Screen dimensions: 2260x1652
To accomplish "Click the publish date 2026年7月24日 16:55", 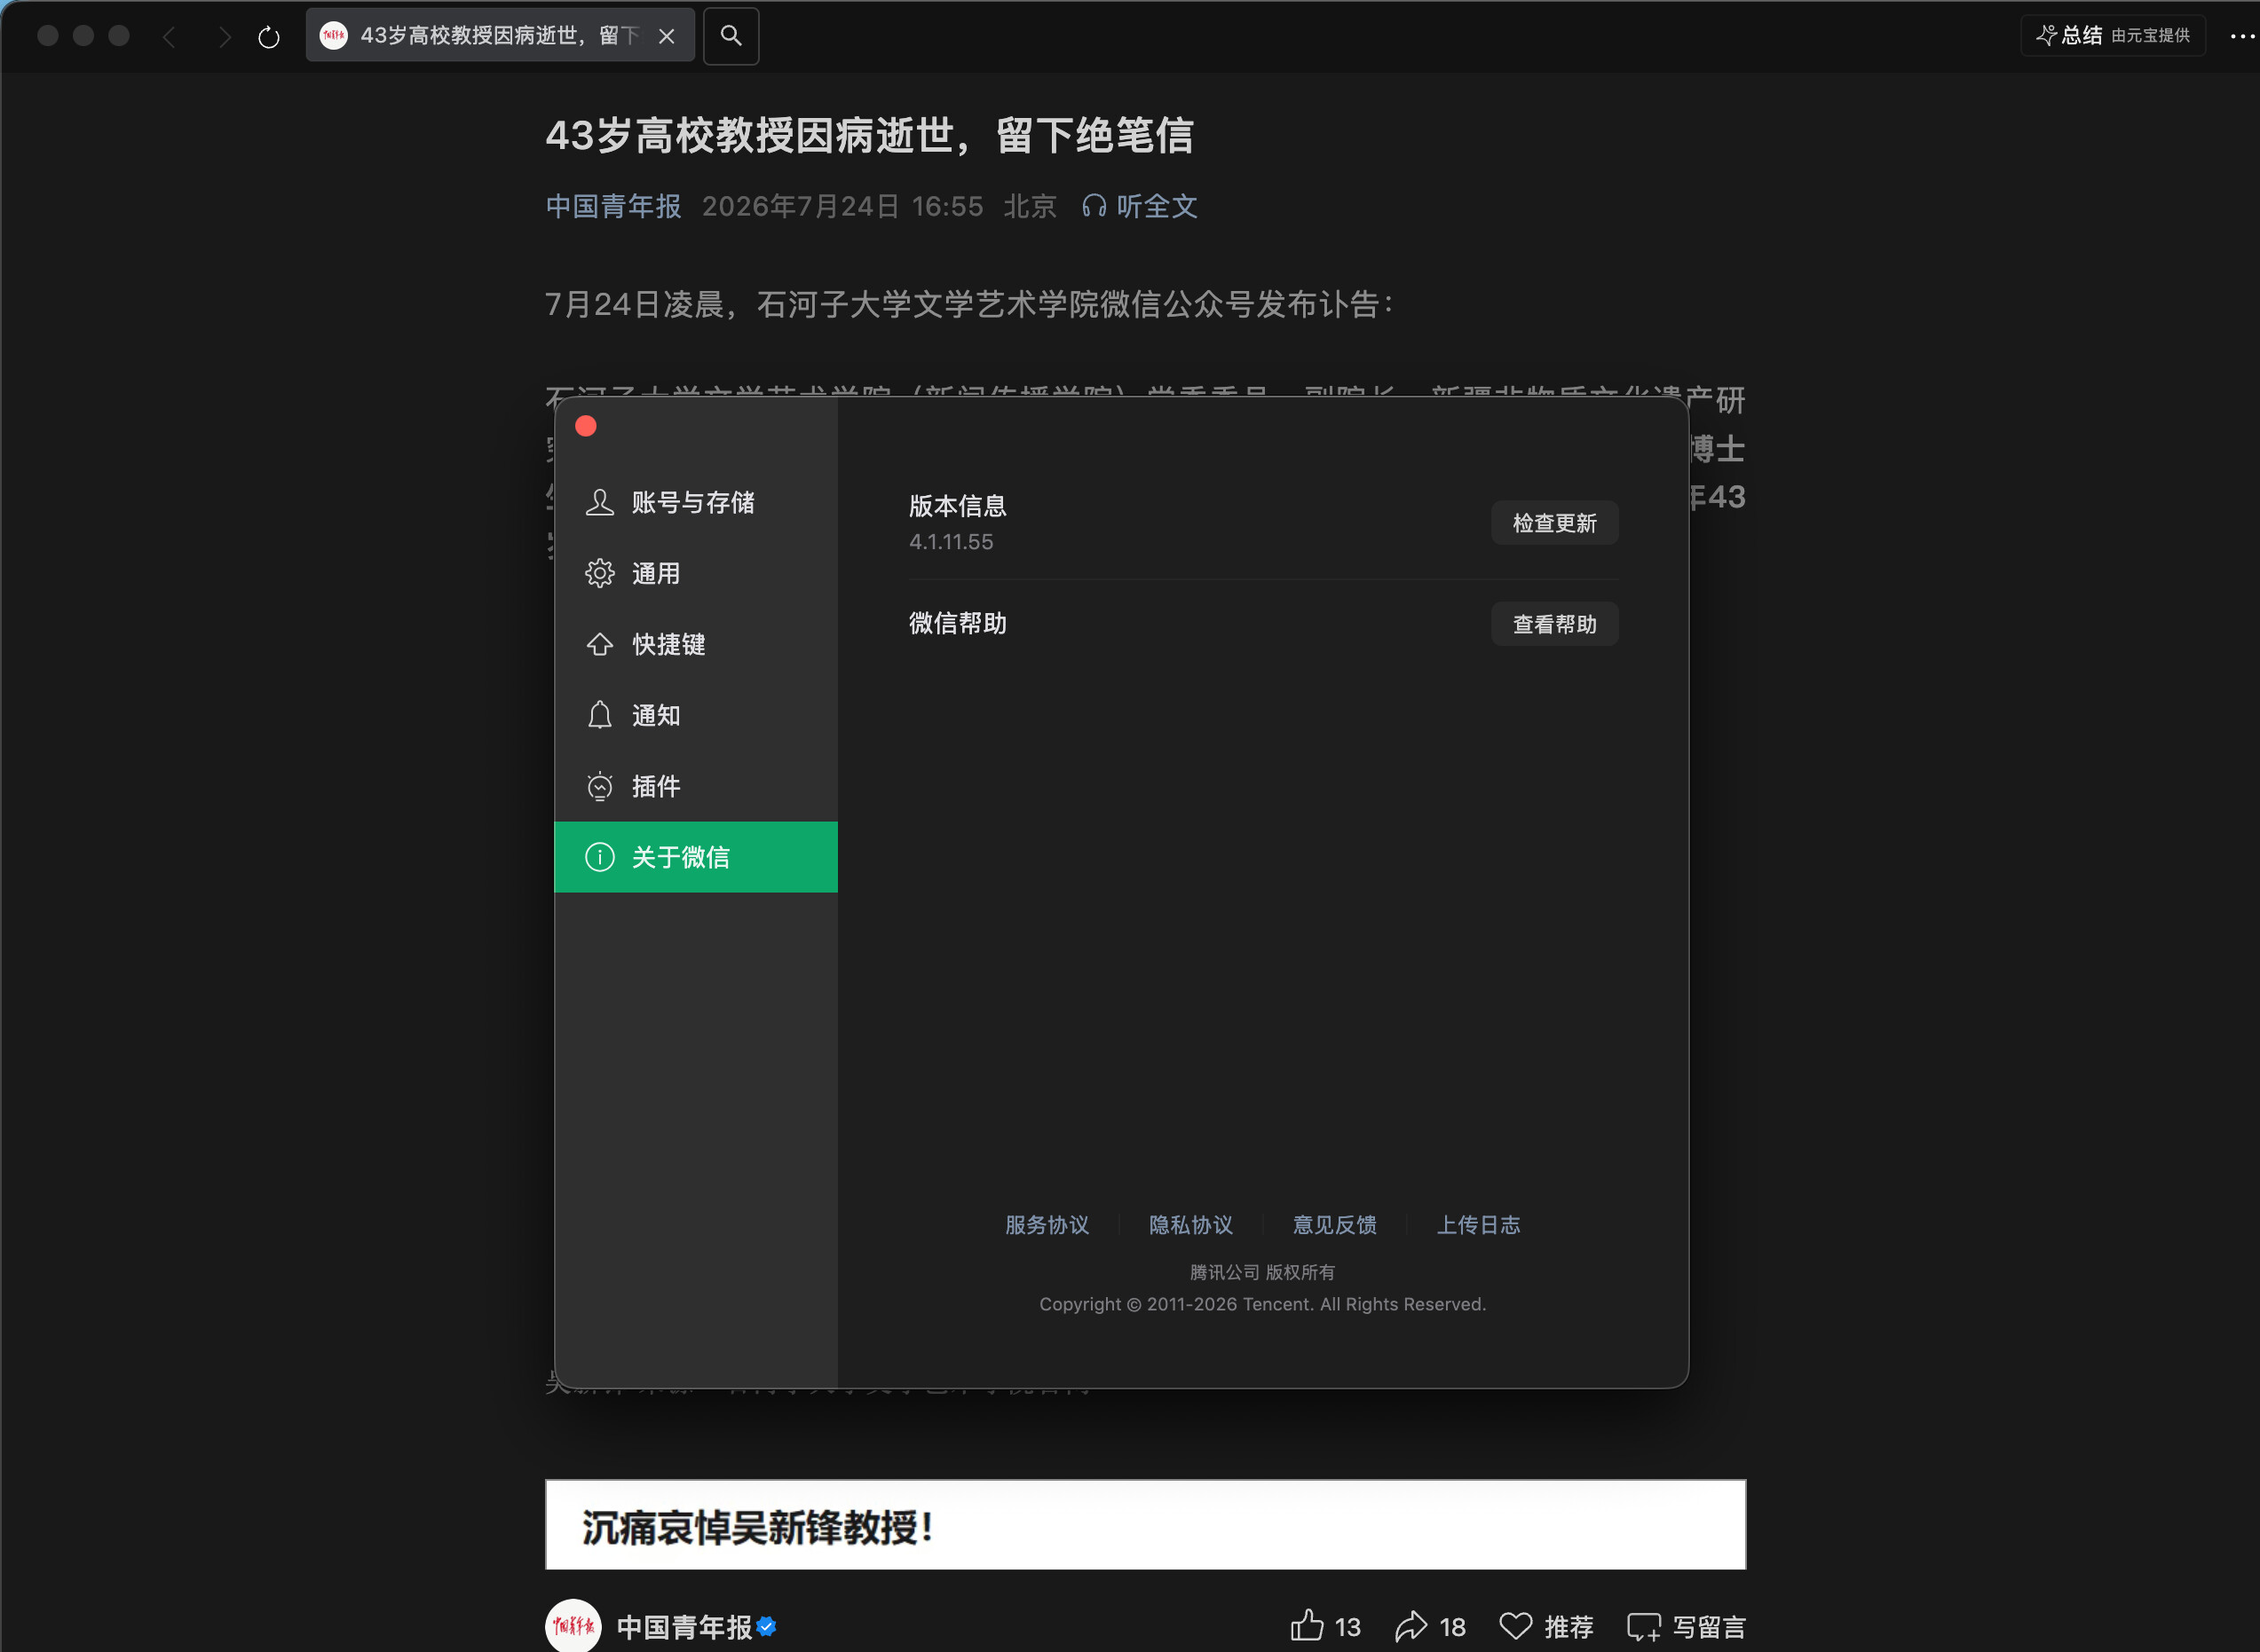I will [842, 206].
